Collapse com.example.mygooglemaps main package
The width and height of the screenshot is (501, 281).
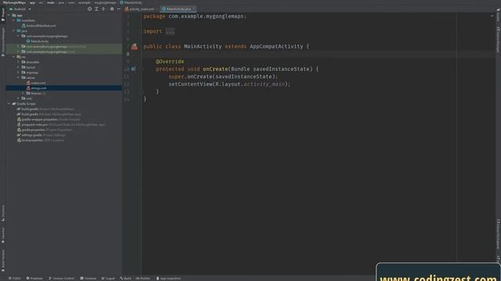(x=19, y=36)
